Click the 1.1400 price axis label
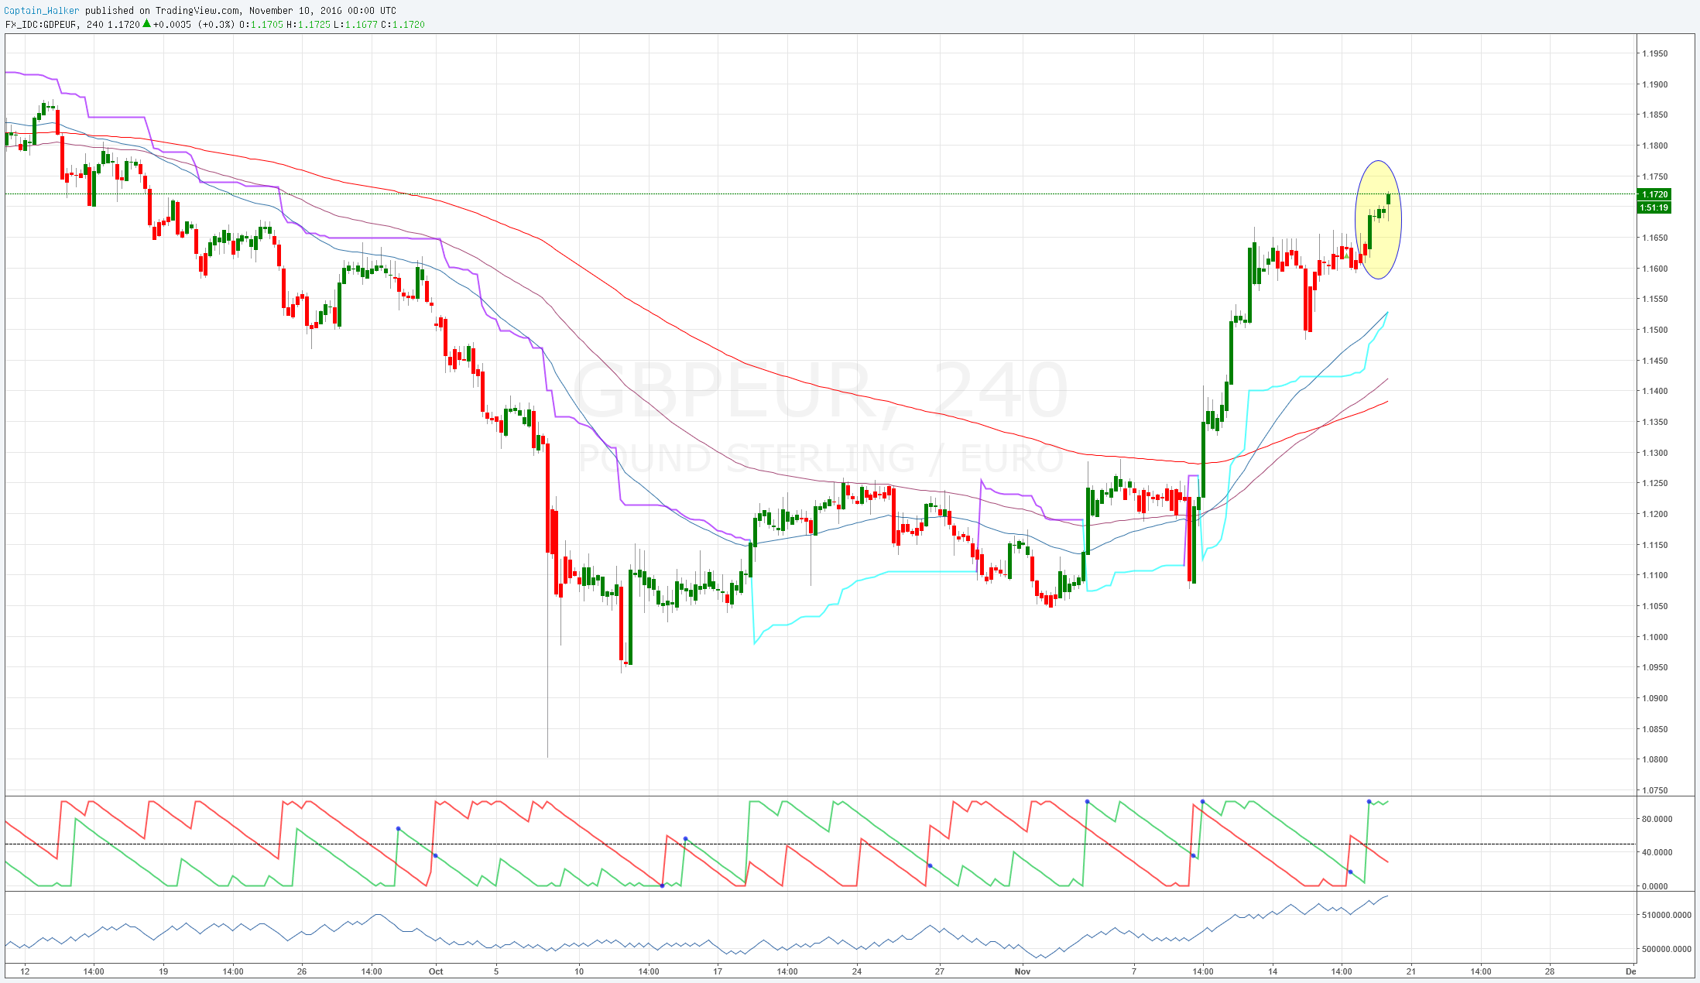 click(x=1655, y=391)
